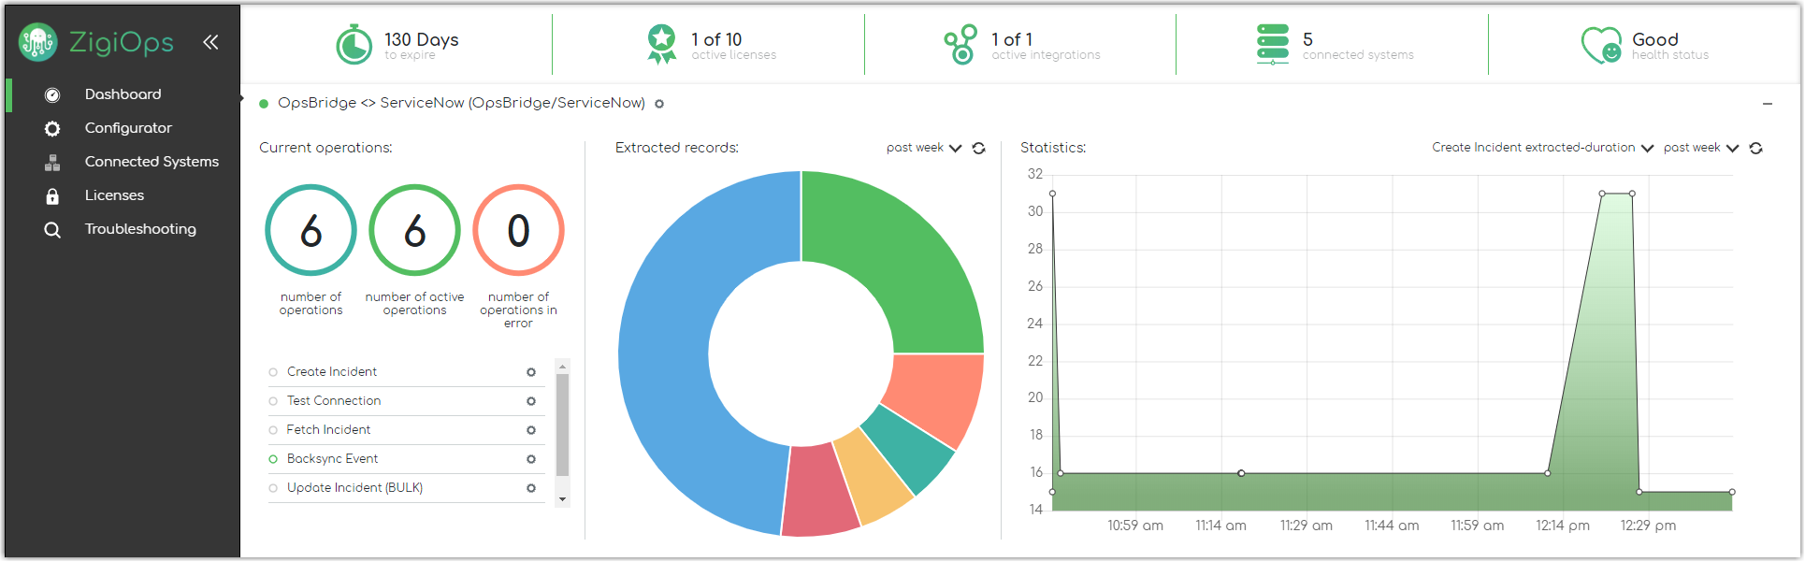Open Configurator in the sidebar
Screen dimensions: 1805x562
128,128
